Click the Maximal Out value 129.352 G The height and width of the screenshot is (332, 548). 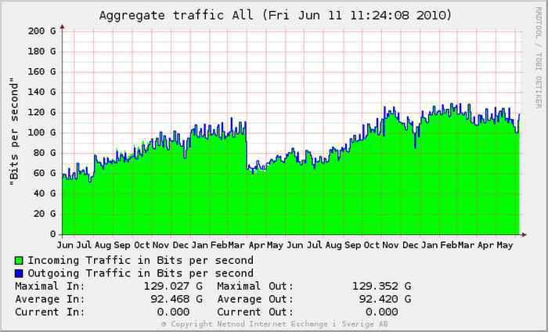[381, 287]
